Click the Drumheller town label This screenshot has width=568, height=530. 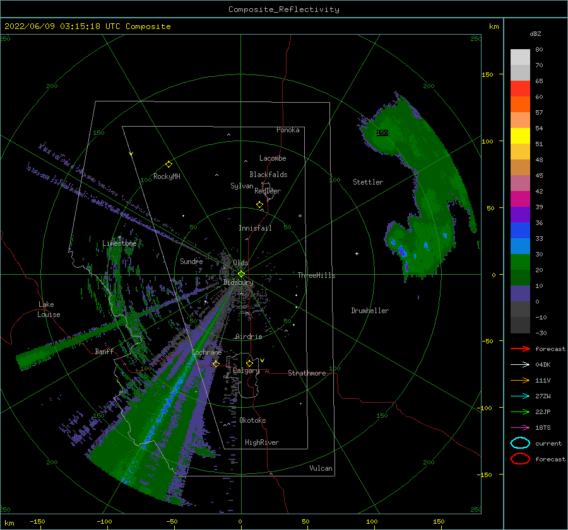coord(370,311)
